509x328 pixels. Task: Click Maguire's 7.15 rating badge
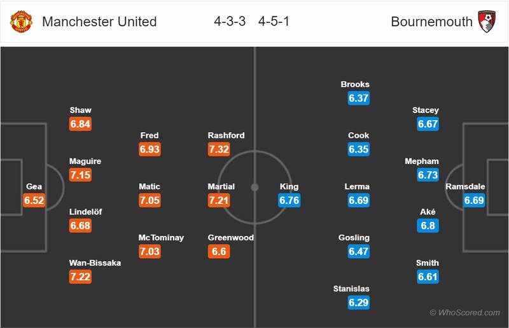pos(80,175)
